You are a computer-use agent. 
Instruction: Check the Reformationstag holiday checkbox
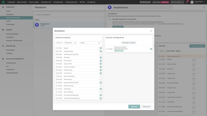pos(101,86)
